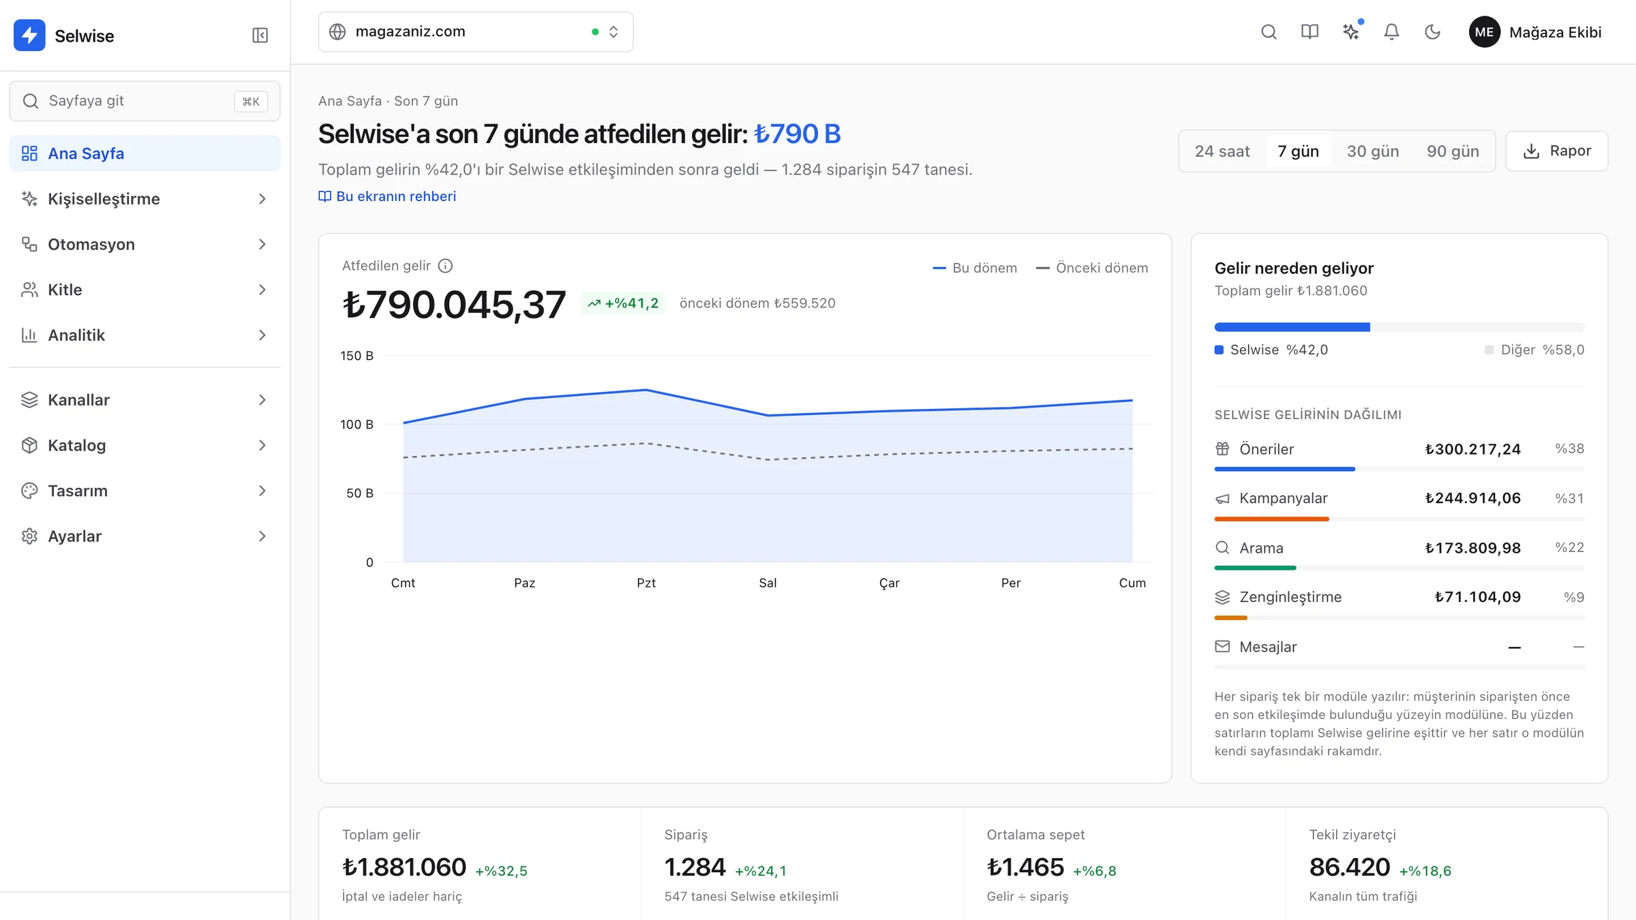The width and height of the screenshot is (1636, 920).
Task: Open search with the magnifier icon in header
Action: point(1269,32)
